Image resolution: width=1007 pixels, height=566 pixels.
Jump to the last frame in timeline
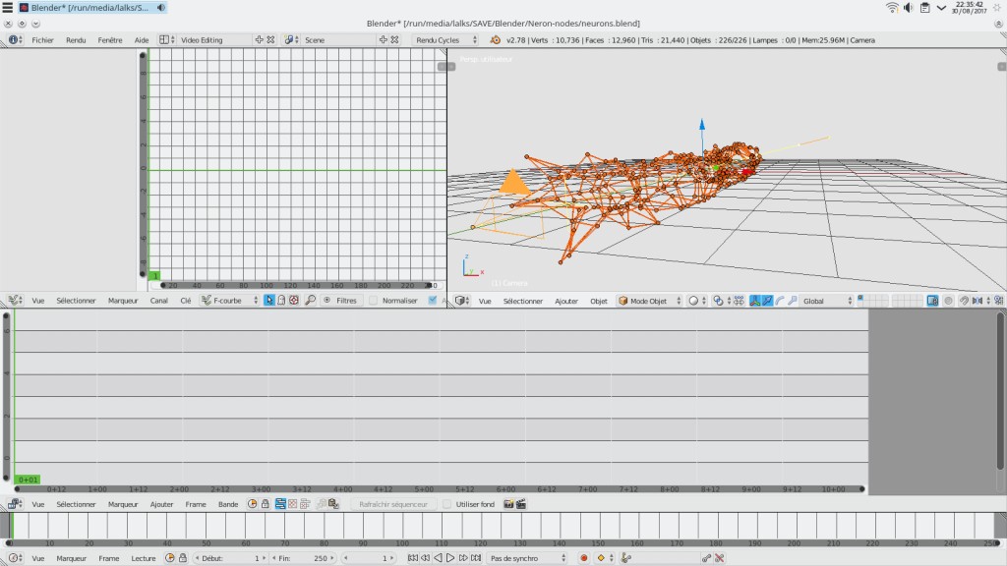pos(476,558)
